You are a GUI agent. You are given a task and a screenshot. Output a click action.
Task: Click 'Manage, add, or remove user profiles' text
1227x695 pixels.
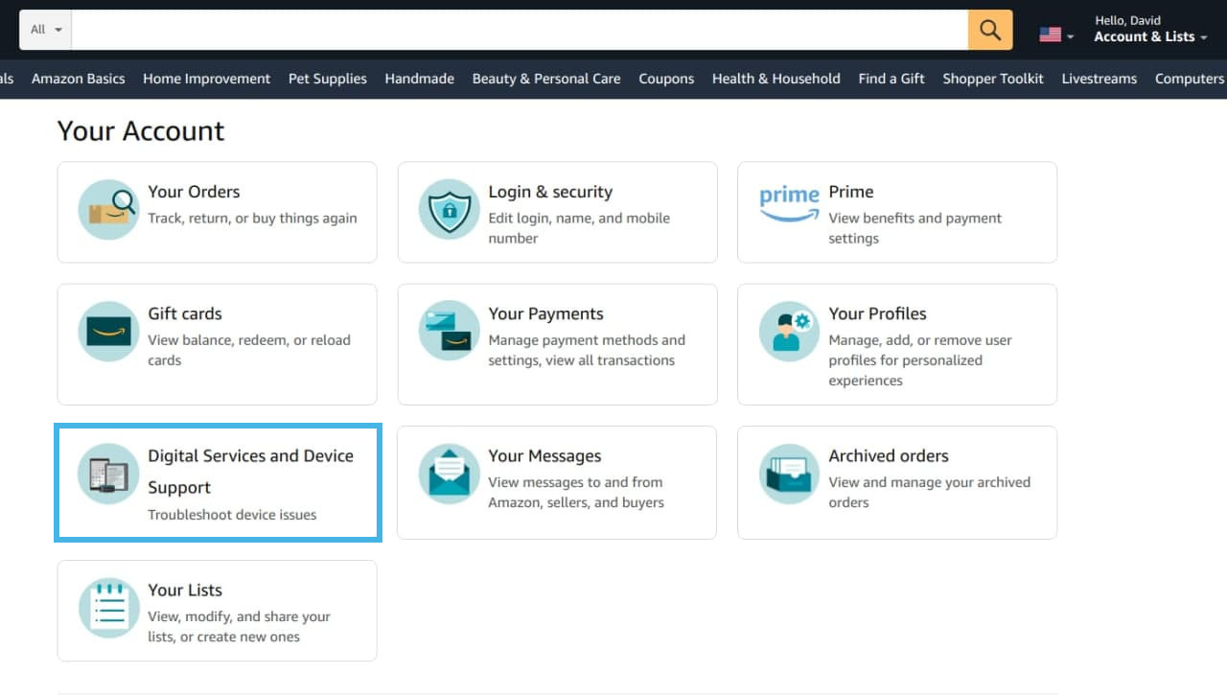[x=920, y=360]
